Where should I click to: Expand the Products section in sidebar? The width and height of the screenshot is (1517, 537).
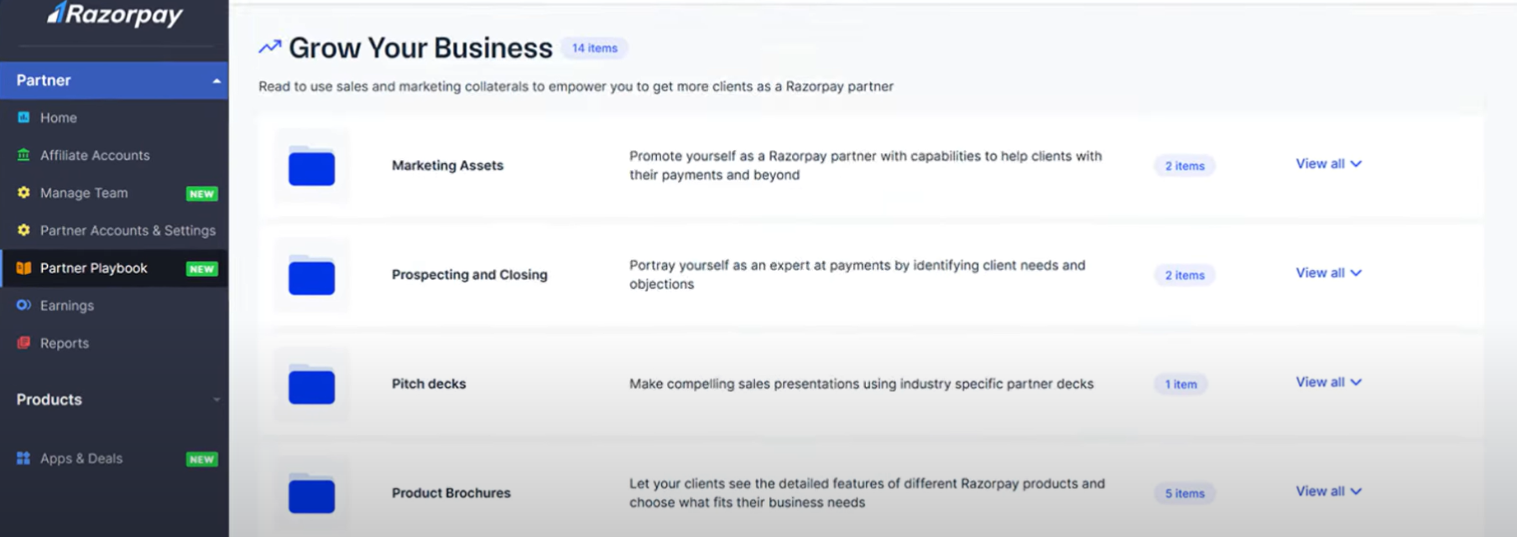[x=216, y=400]
